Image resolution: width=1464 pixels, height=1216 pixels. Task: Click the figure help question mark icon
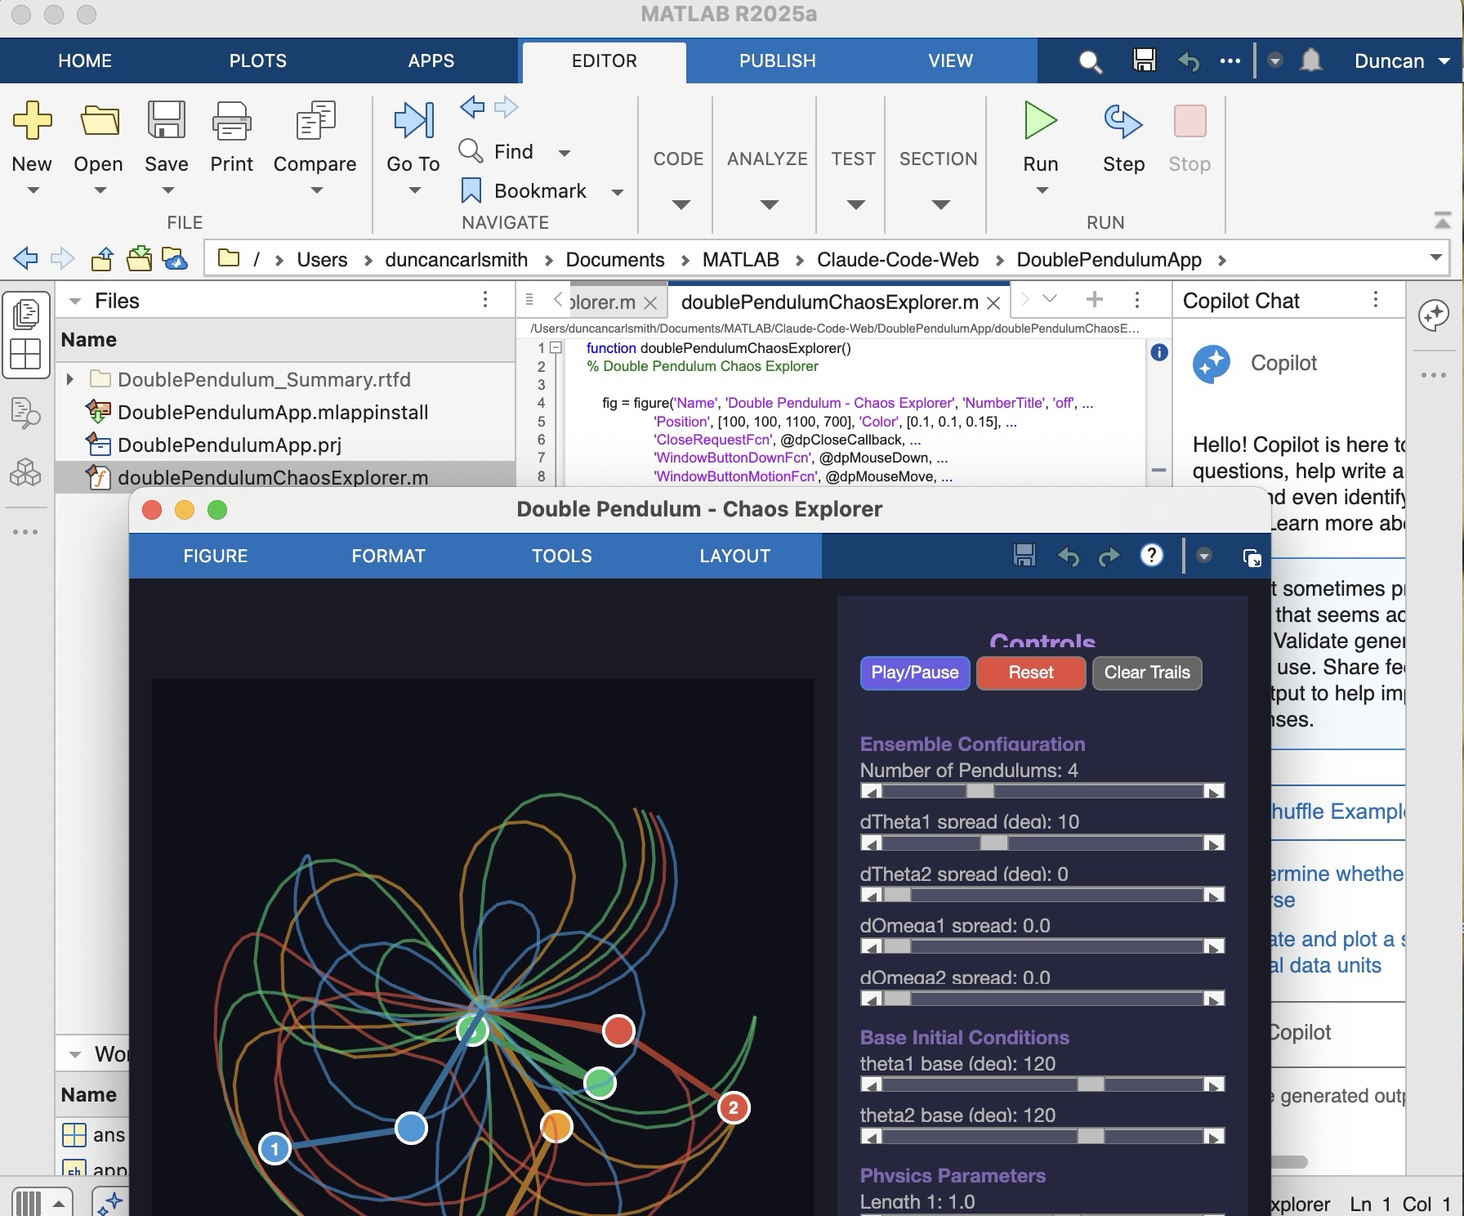click(x=1151, y=556)
